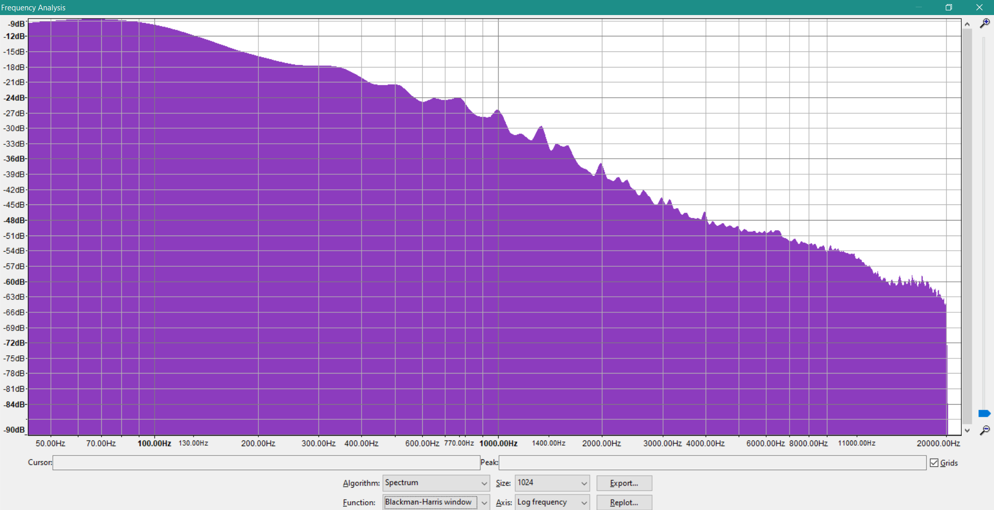Click the scrollbar down arrow beside the graph

[967, 431]
